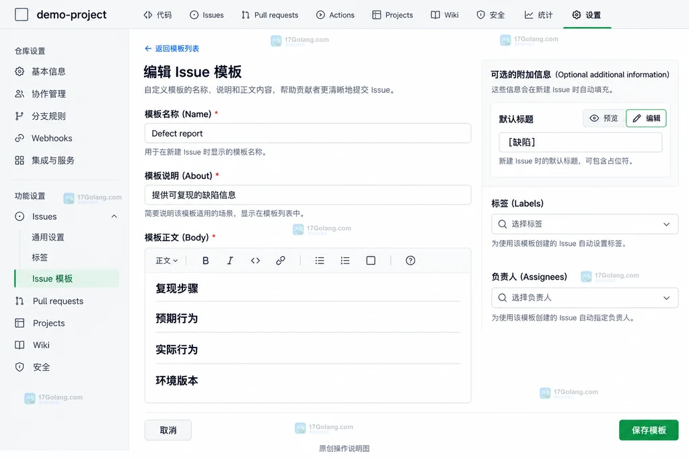Screen dimensions: 689x460
Task: Collapse the Issues section in sidebar
Action: coord(114,216)
